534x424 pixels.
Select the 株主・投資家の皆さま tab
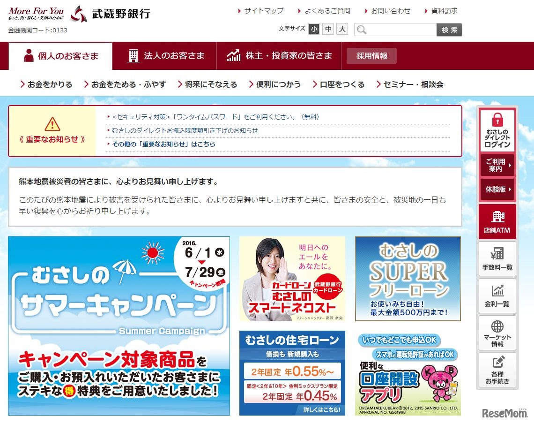(x=279, y=56)
